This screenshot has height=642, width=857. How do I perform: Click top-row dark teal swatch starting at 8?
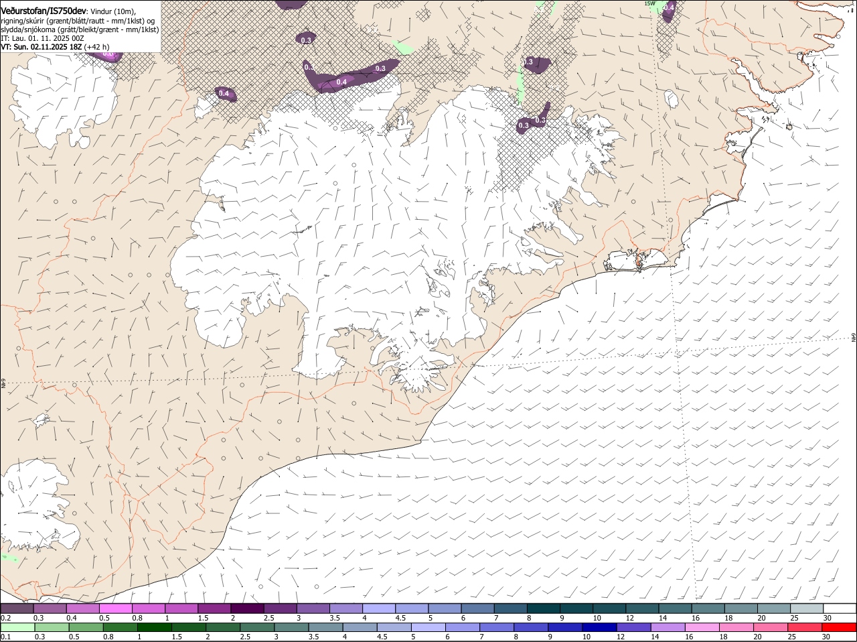coord(543,608)
